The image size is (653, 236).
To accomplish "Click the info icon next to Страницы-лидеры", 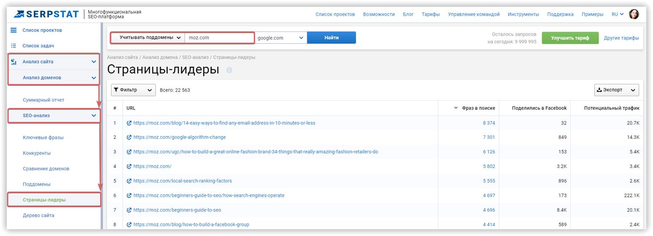I will [229, 70].
